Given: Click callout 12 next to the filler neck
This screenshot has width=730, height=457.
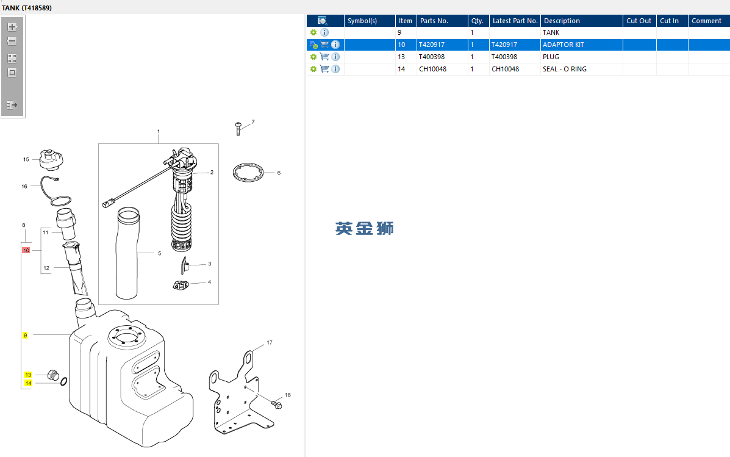Looking at the screenshot, I should (x=46, y=268).
